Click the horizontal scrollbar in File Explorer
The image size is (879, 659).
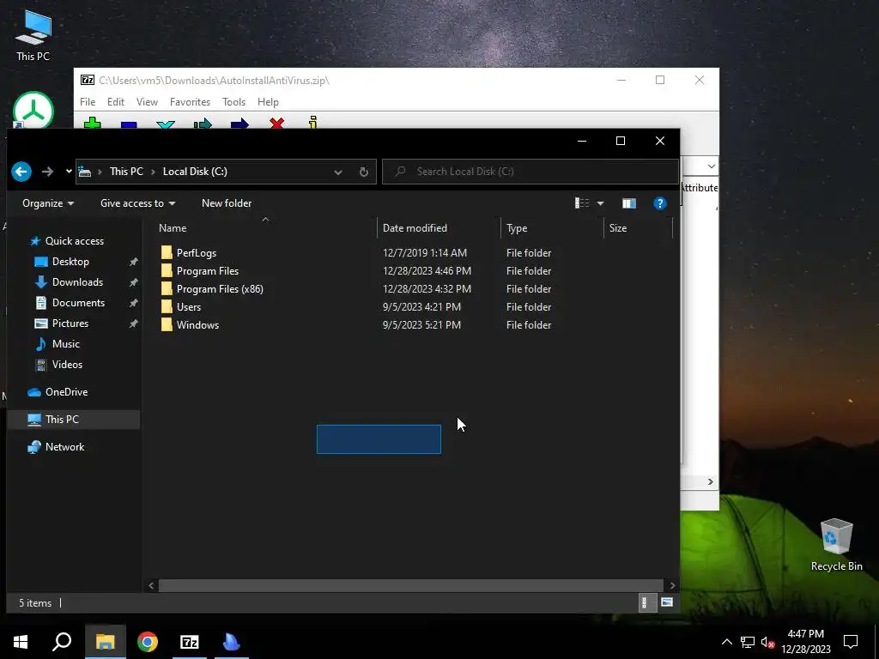(x=411, y=585)
